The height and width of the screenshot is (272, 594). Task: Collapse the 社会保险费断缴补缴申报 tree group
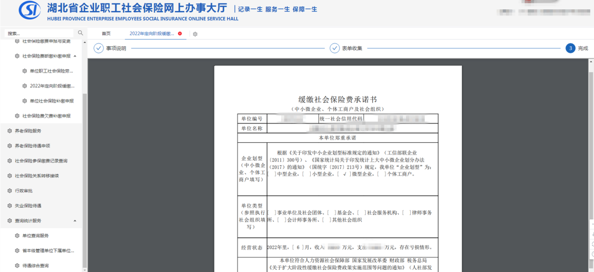coord(75,56)
